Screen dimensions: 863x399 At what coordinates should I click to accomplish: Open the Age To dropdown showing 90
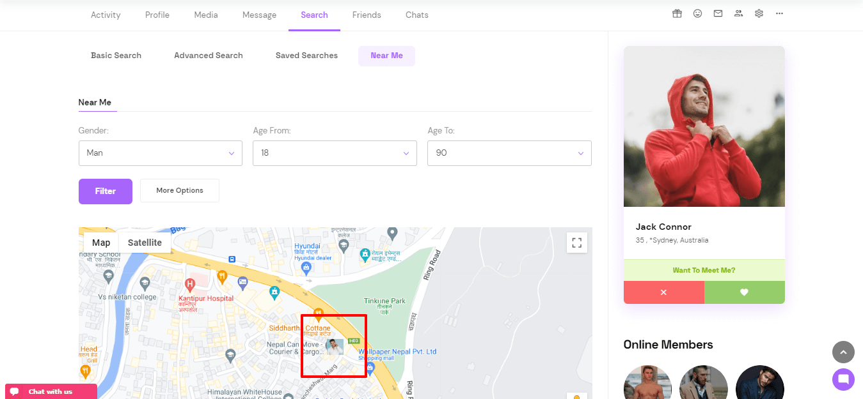509,153
